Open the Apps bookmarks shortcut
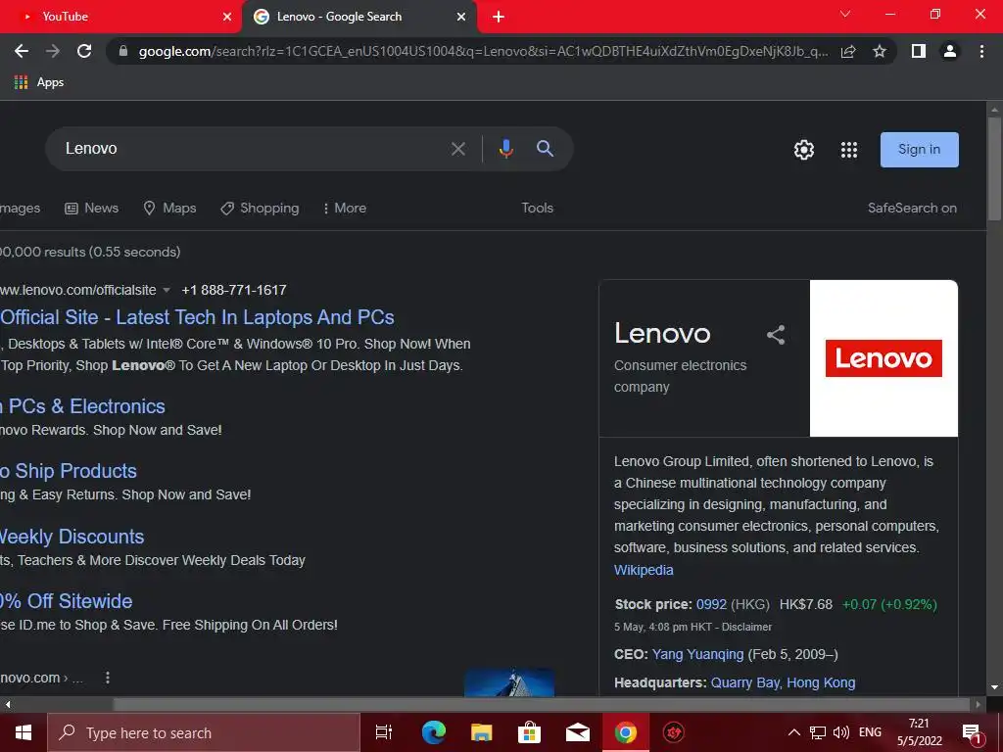Screen dimensions: 1003x752 click(x=39, y=82)
